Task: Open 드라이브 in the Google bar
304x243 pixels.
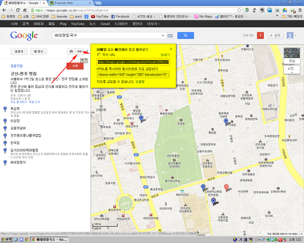Action: tap(121, 24)
